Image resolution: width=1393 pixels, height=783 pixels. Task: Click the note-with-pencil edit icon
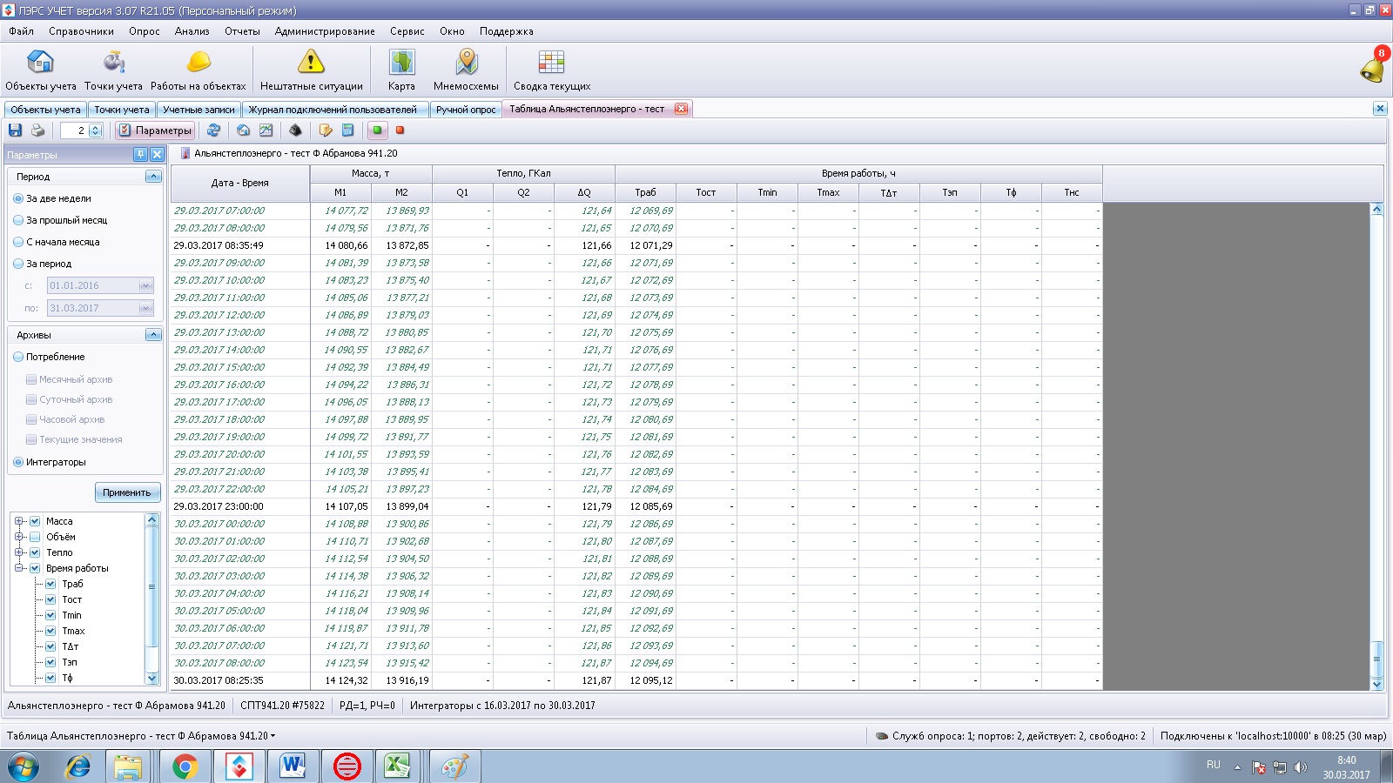(326, 130)
